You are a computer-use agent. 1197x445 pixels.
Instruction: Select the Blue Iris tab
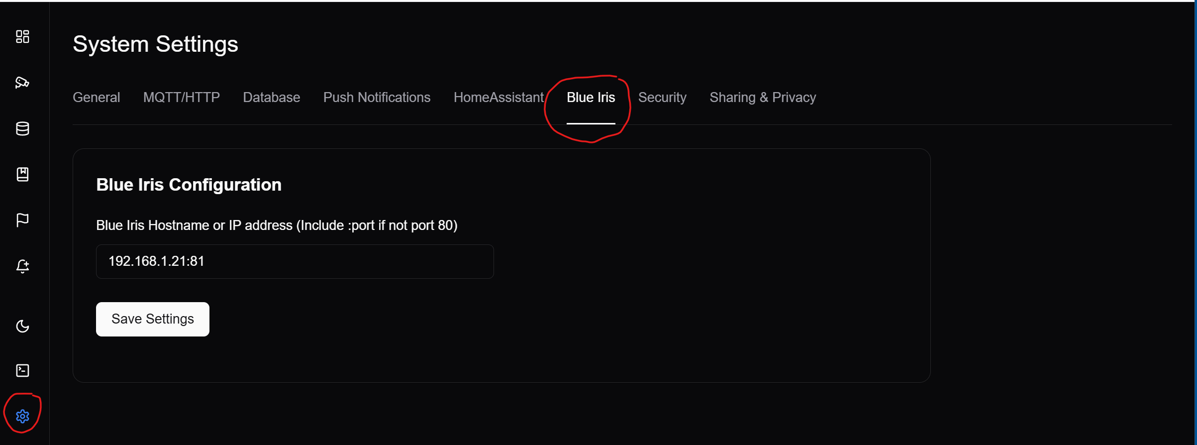point(591,98)
